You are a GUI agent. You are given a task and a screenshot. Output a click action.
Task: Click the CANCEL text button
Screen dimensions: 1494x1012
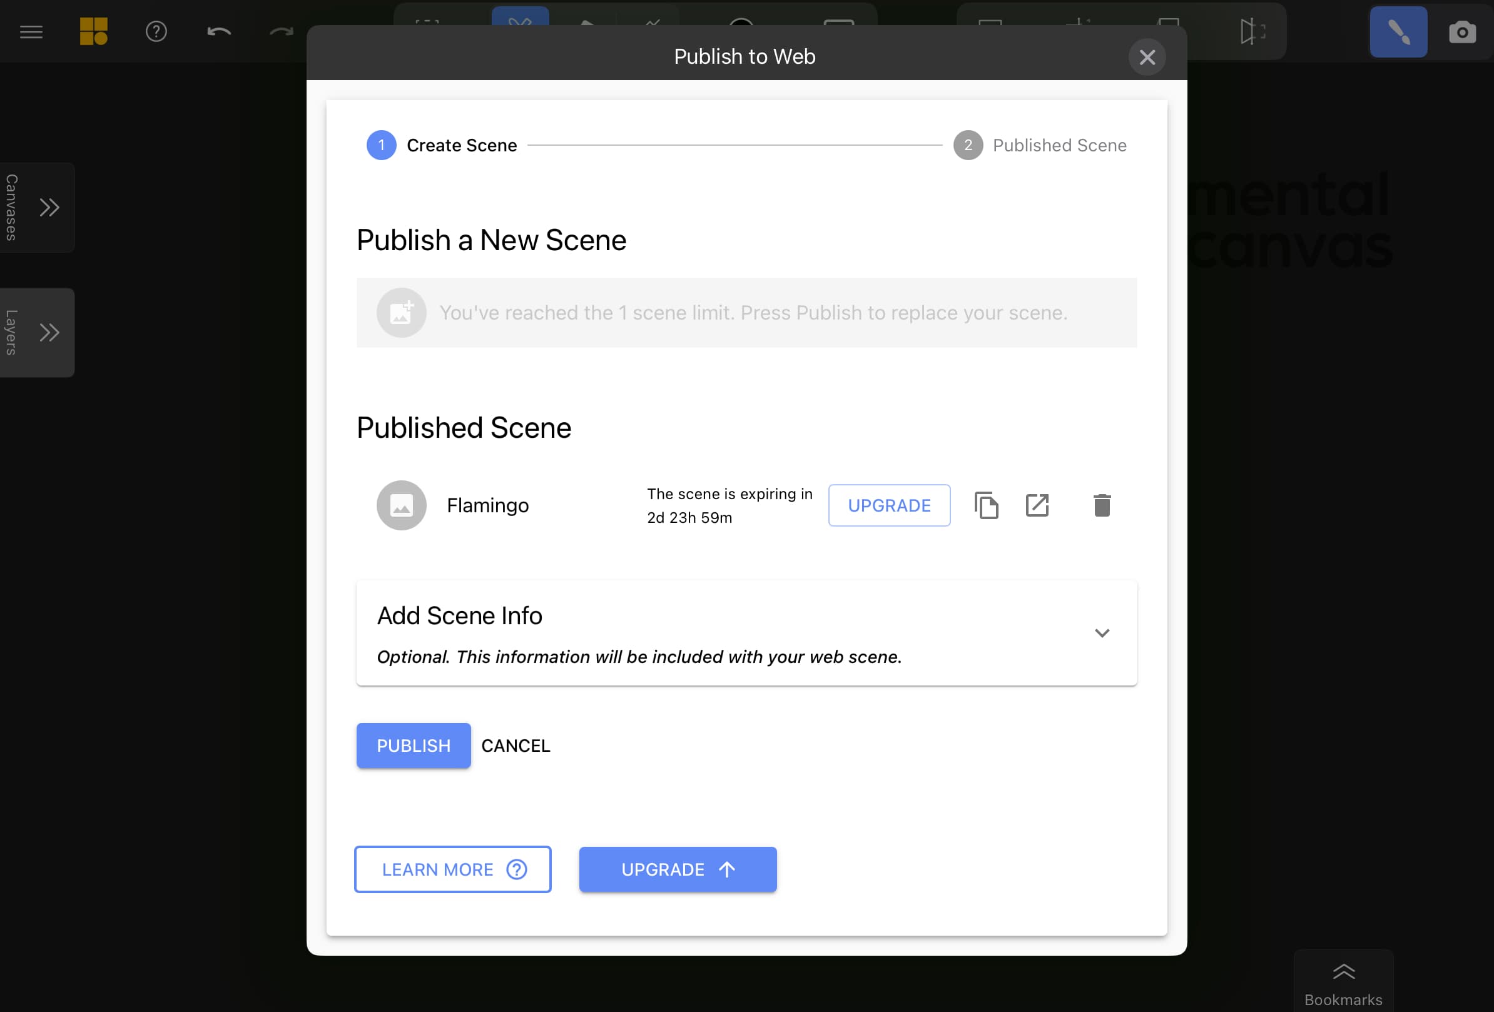tap(515, 746)
